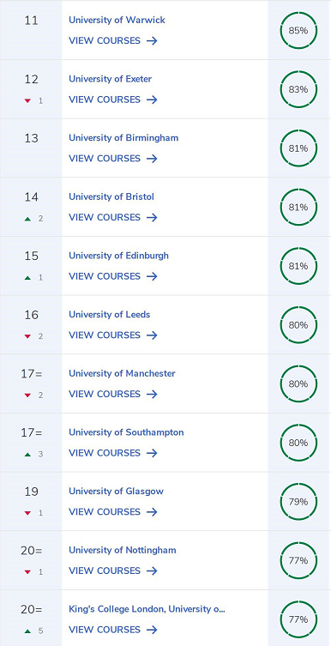Open the University of Warwick link
This screenshot has height=646, width=331.
[117, 20]
